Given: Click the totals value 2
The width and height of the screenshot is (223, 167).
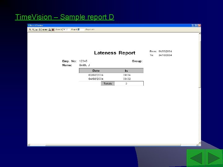Looking at the screenshot, I should pyautogui.click(x=126, y=83).
